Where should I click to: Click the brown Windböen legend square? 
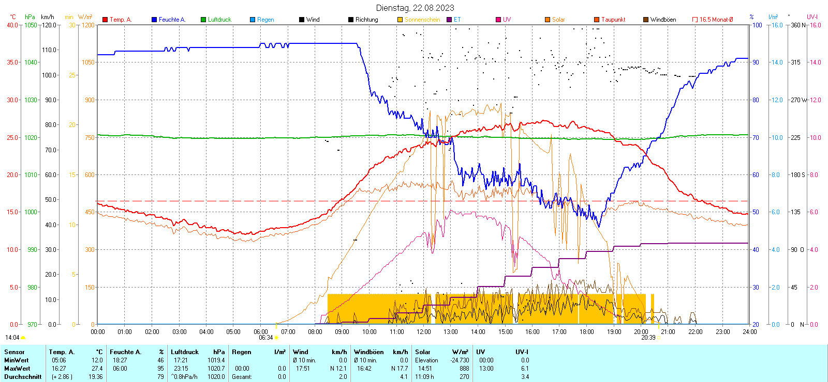pyautogui.click(x=646, y=20)
